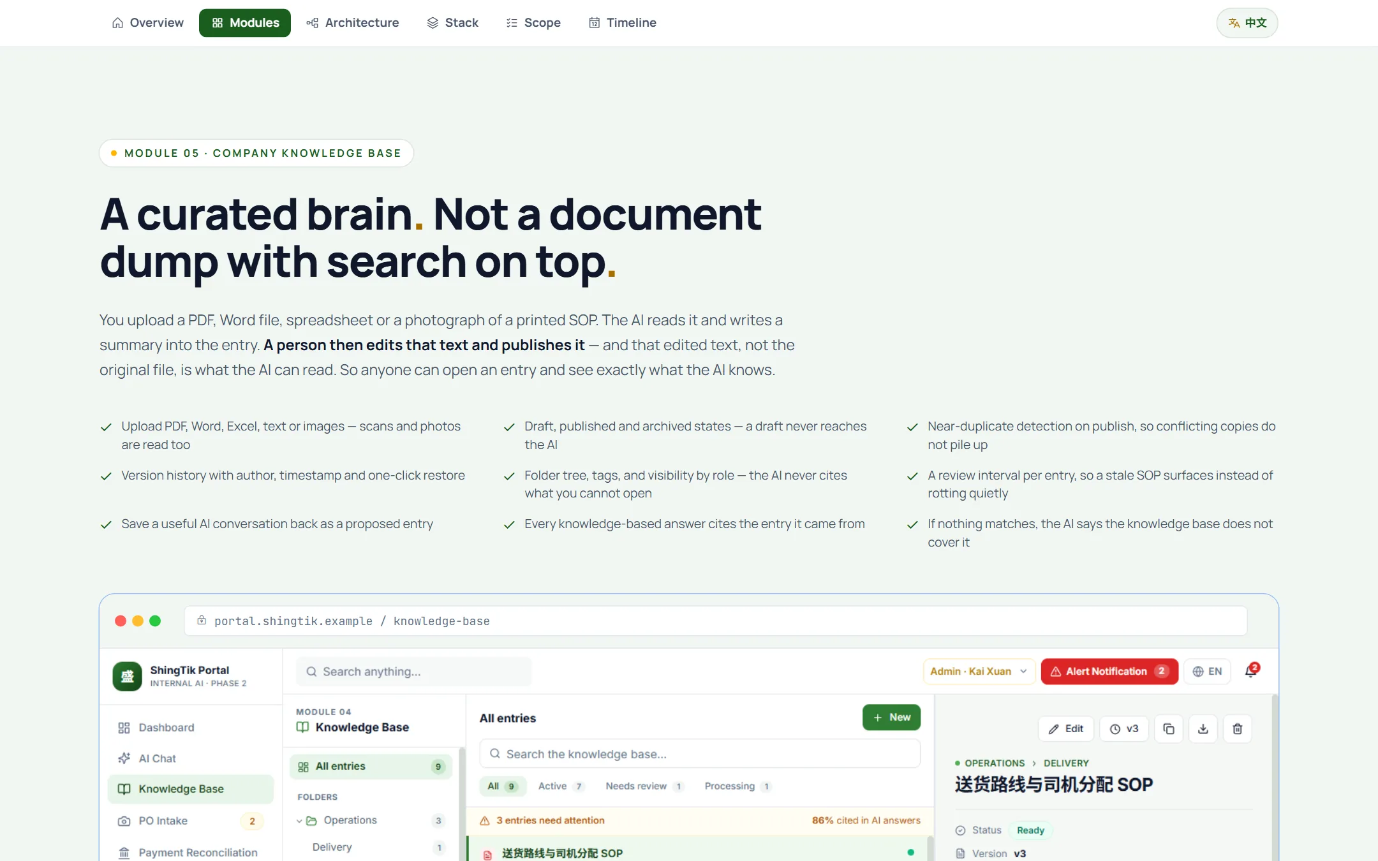Focus the Search anything field

point(413,672)
